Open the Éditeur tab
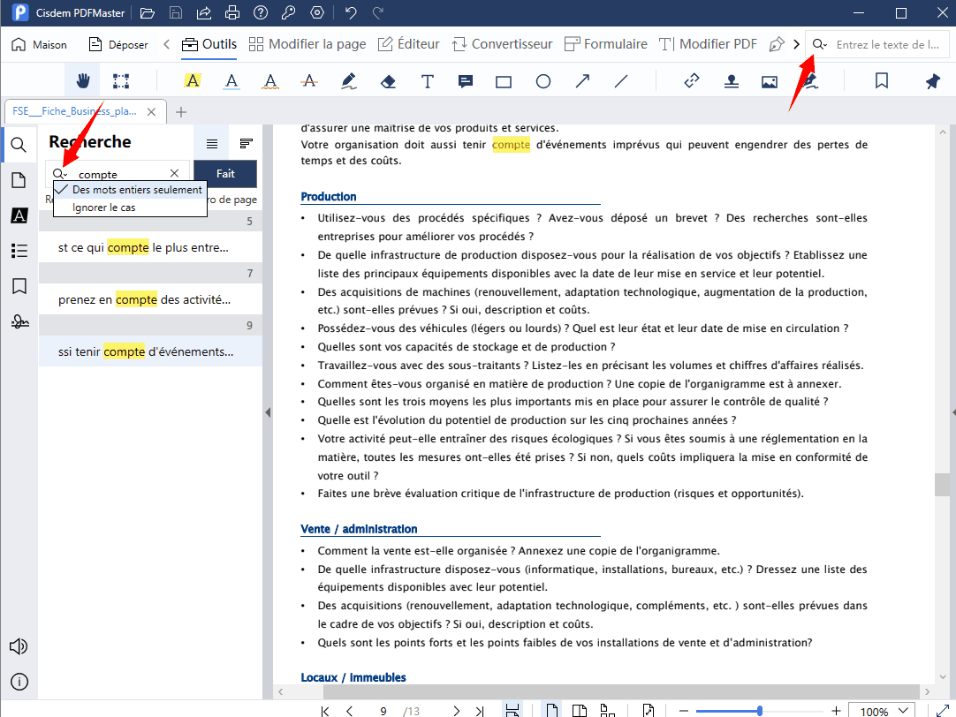Screen dimensions: 956x717 [x=408, y=44]
